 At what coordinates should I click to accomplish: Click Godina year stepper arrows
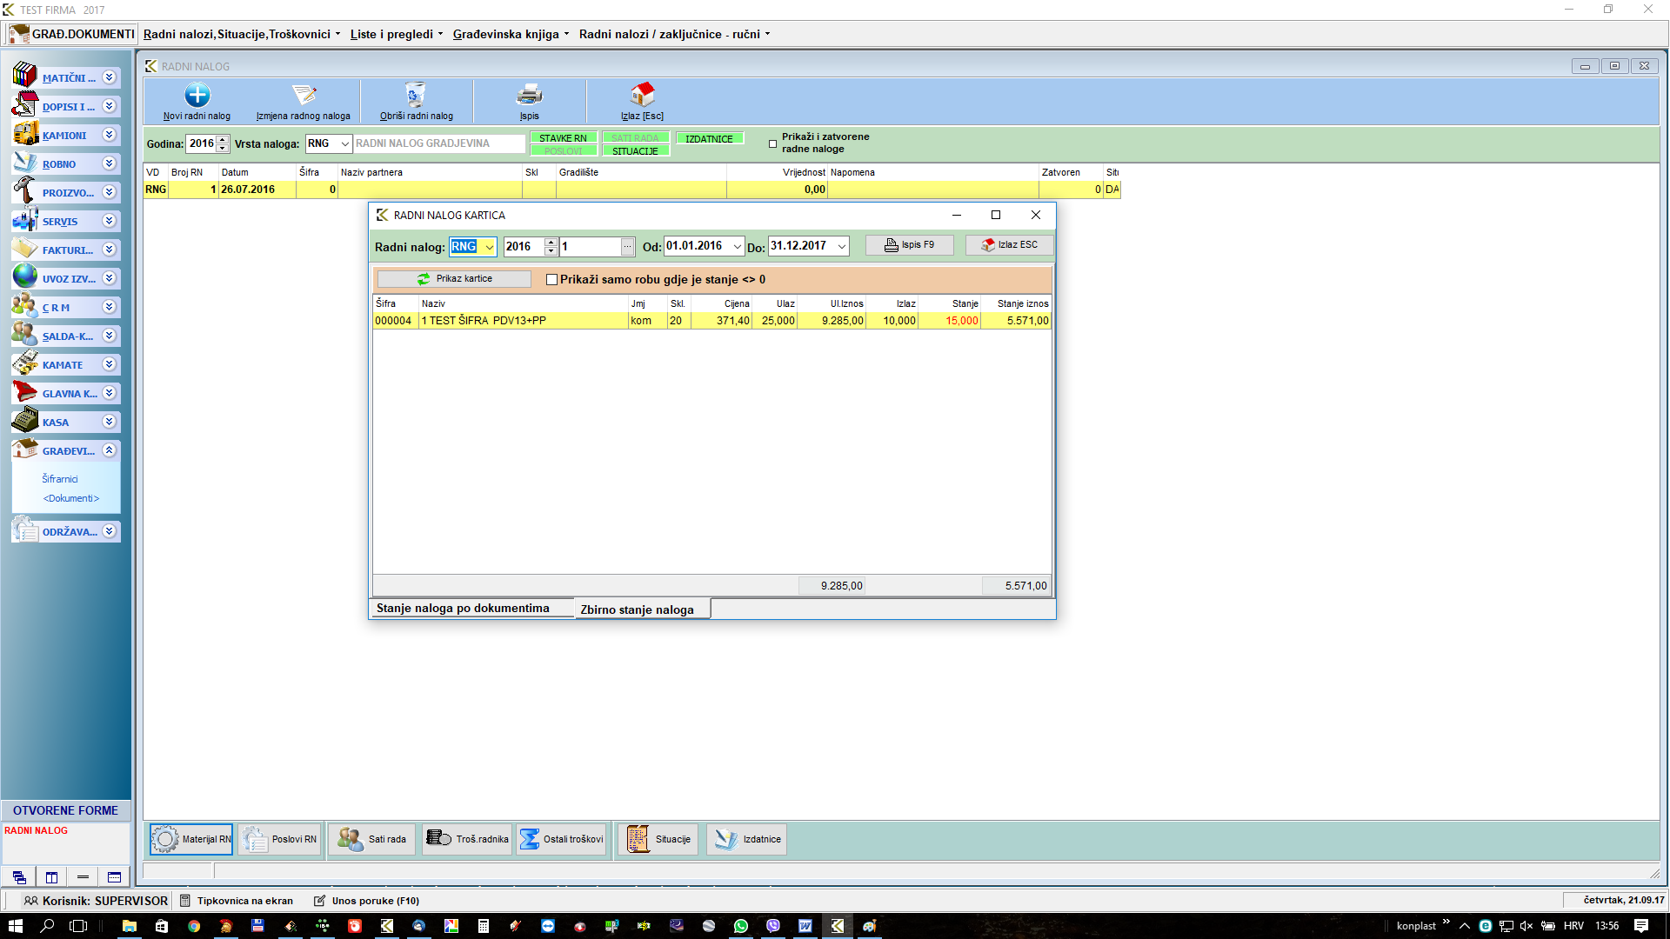(x=223, y=143)
